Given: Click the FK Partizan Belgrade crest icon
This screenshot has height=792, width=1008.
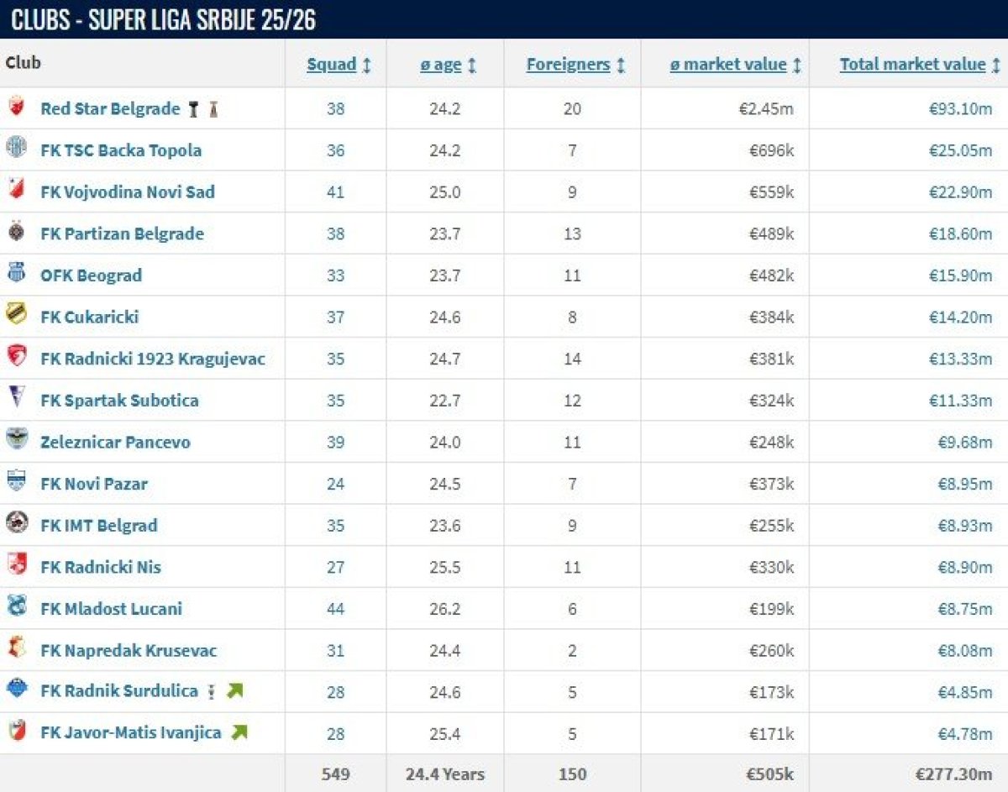Looking at the screenshot, I should tap(17, 233).
